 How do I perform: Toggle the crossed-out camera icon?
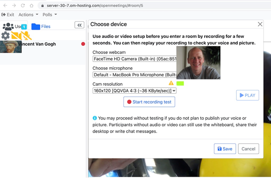(16, 36)
